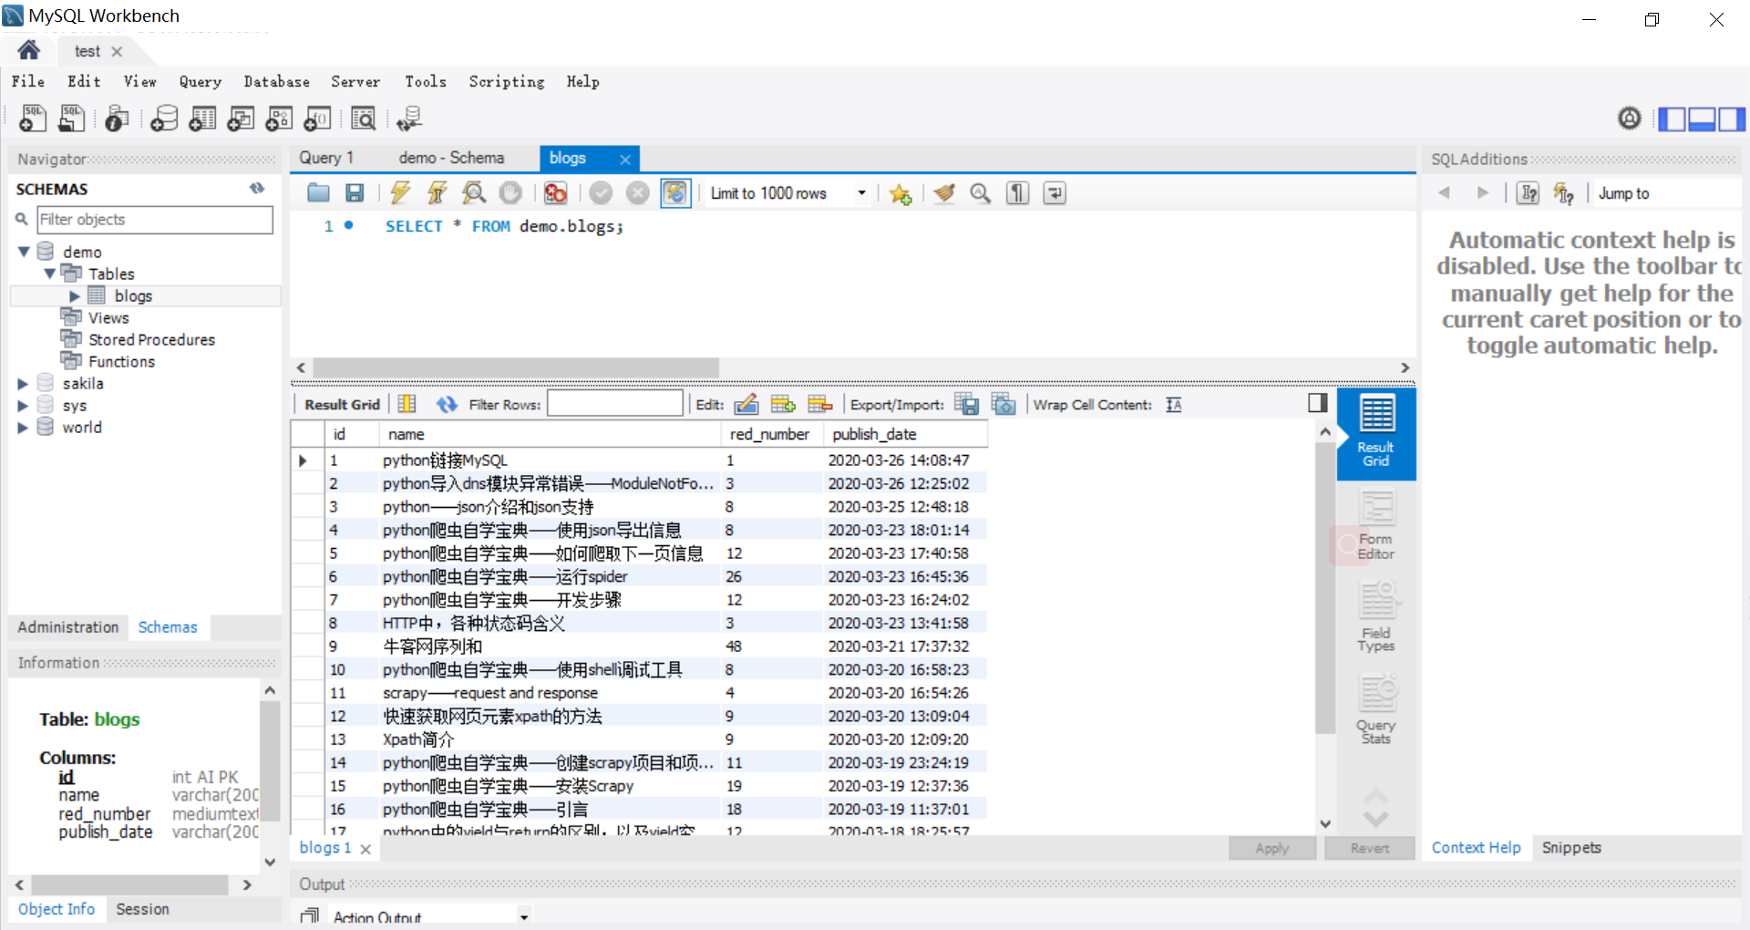This screenshot has height=930, width=1750.
Task: Toggle autocommit mode button
Action: click(x=675, y=192)
